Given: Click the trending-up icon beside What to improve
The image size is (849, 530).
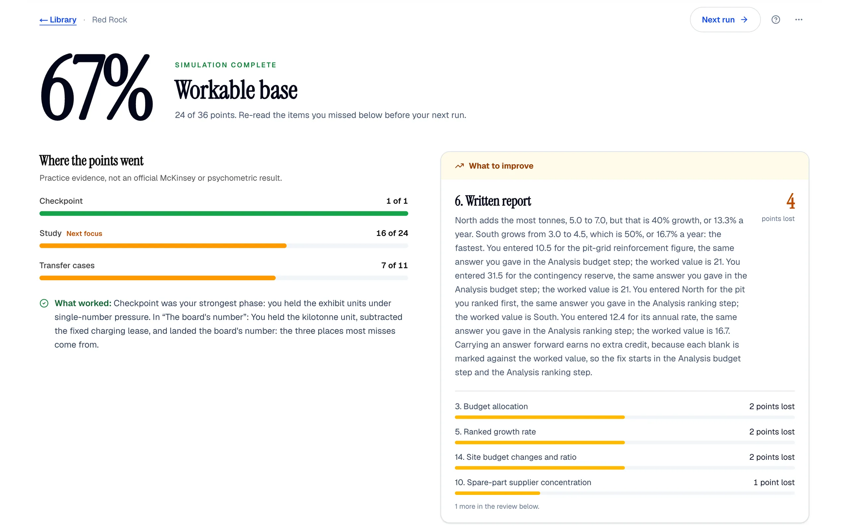Looking at the screenshot, I should point(459,166).
